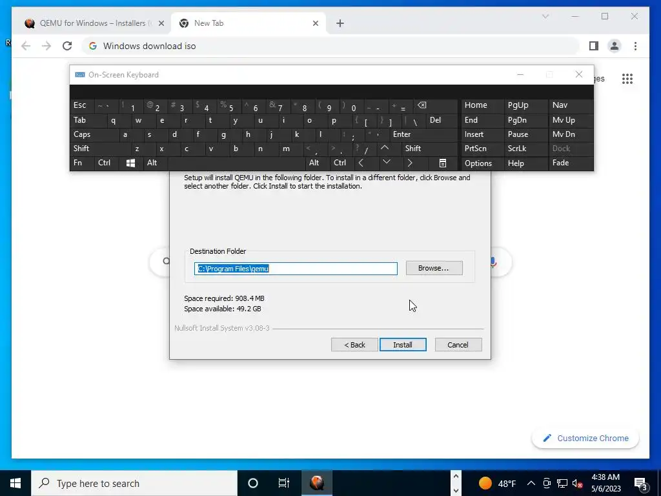Open the Chrome profile avatar
The width and height of the screenshot is (661, 496).
pos(615,46)
